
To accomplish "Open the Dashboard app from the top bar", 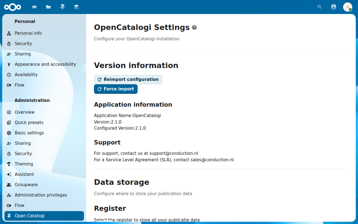I will 34,7.
